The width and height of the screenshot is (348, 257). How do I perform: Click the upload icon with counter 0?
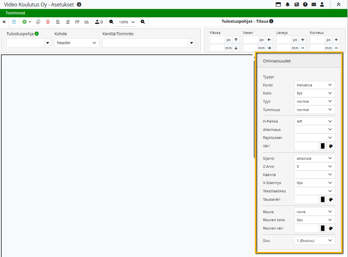(99, 22)
